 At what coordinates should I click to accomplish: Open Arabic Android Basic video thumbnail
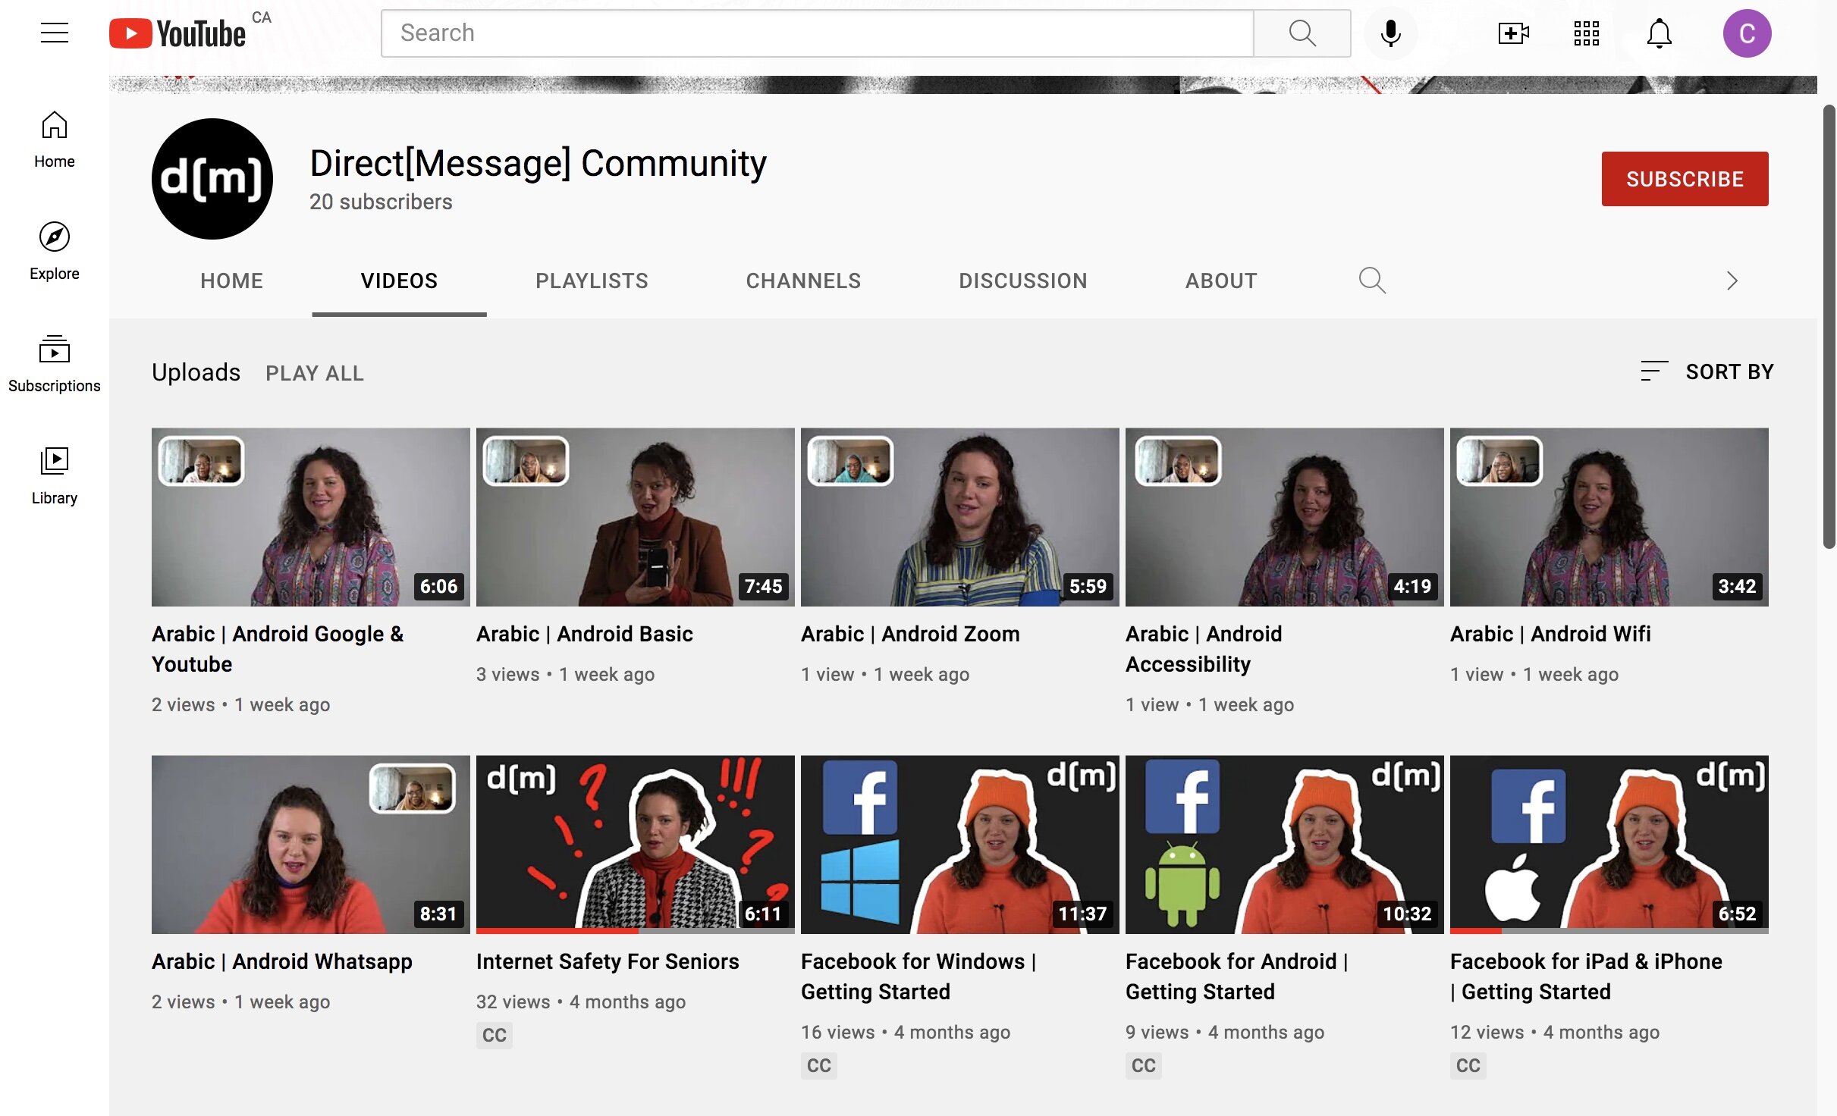click(636, 517)
